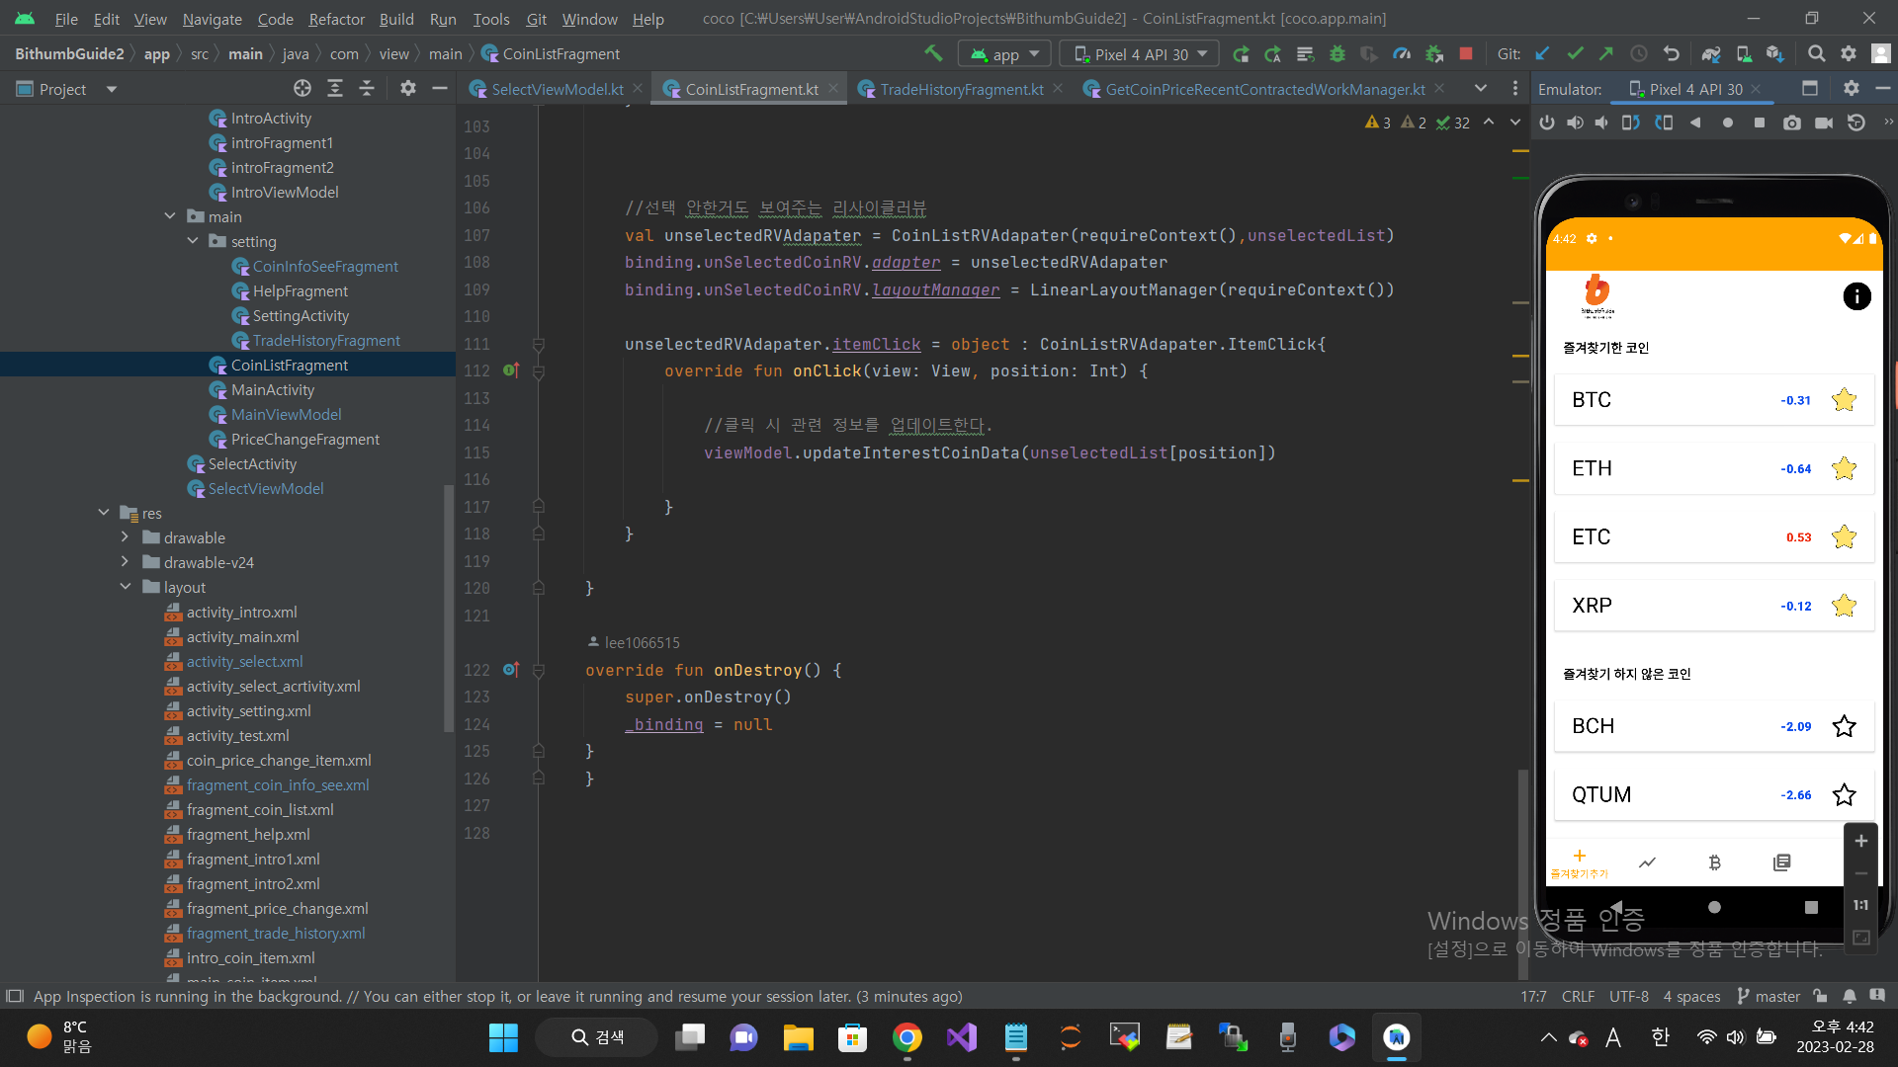This screenshot has width=1898, height=1067.
Task: Open the Pixel 4 API 30 device dropdown
Action: (x=1140, y=54)
